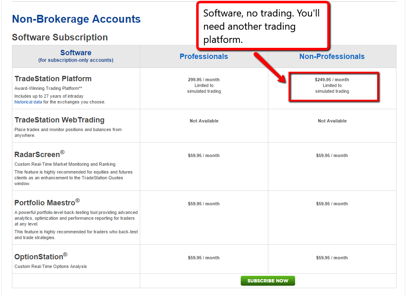The height and width of the screenshot is (296, 413).
Task: Click the TradeStation WebTrading title
Action: pos(59,120)
